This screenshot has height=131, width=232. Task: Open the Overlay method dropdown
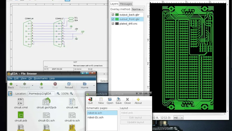click(137, 9)
